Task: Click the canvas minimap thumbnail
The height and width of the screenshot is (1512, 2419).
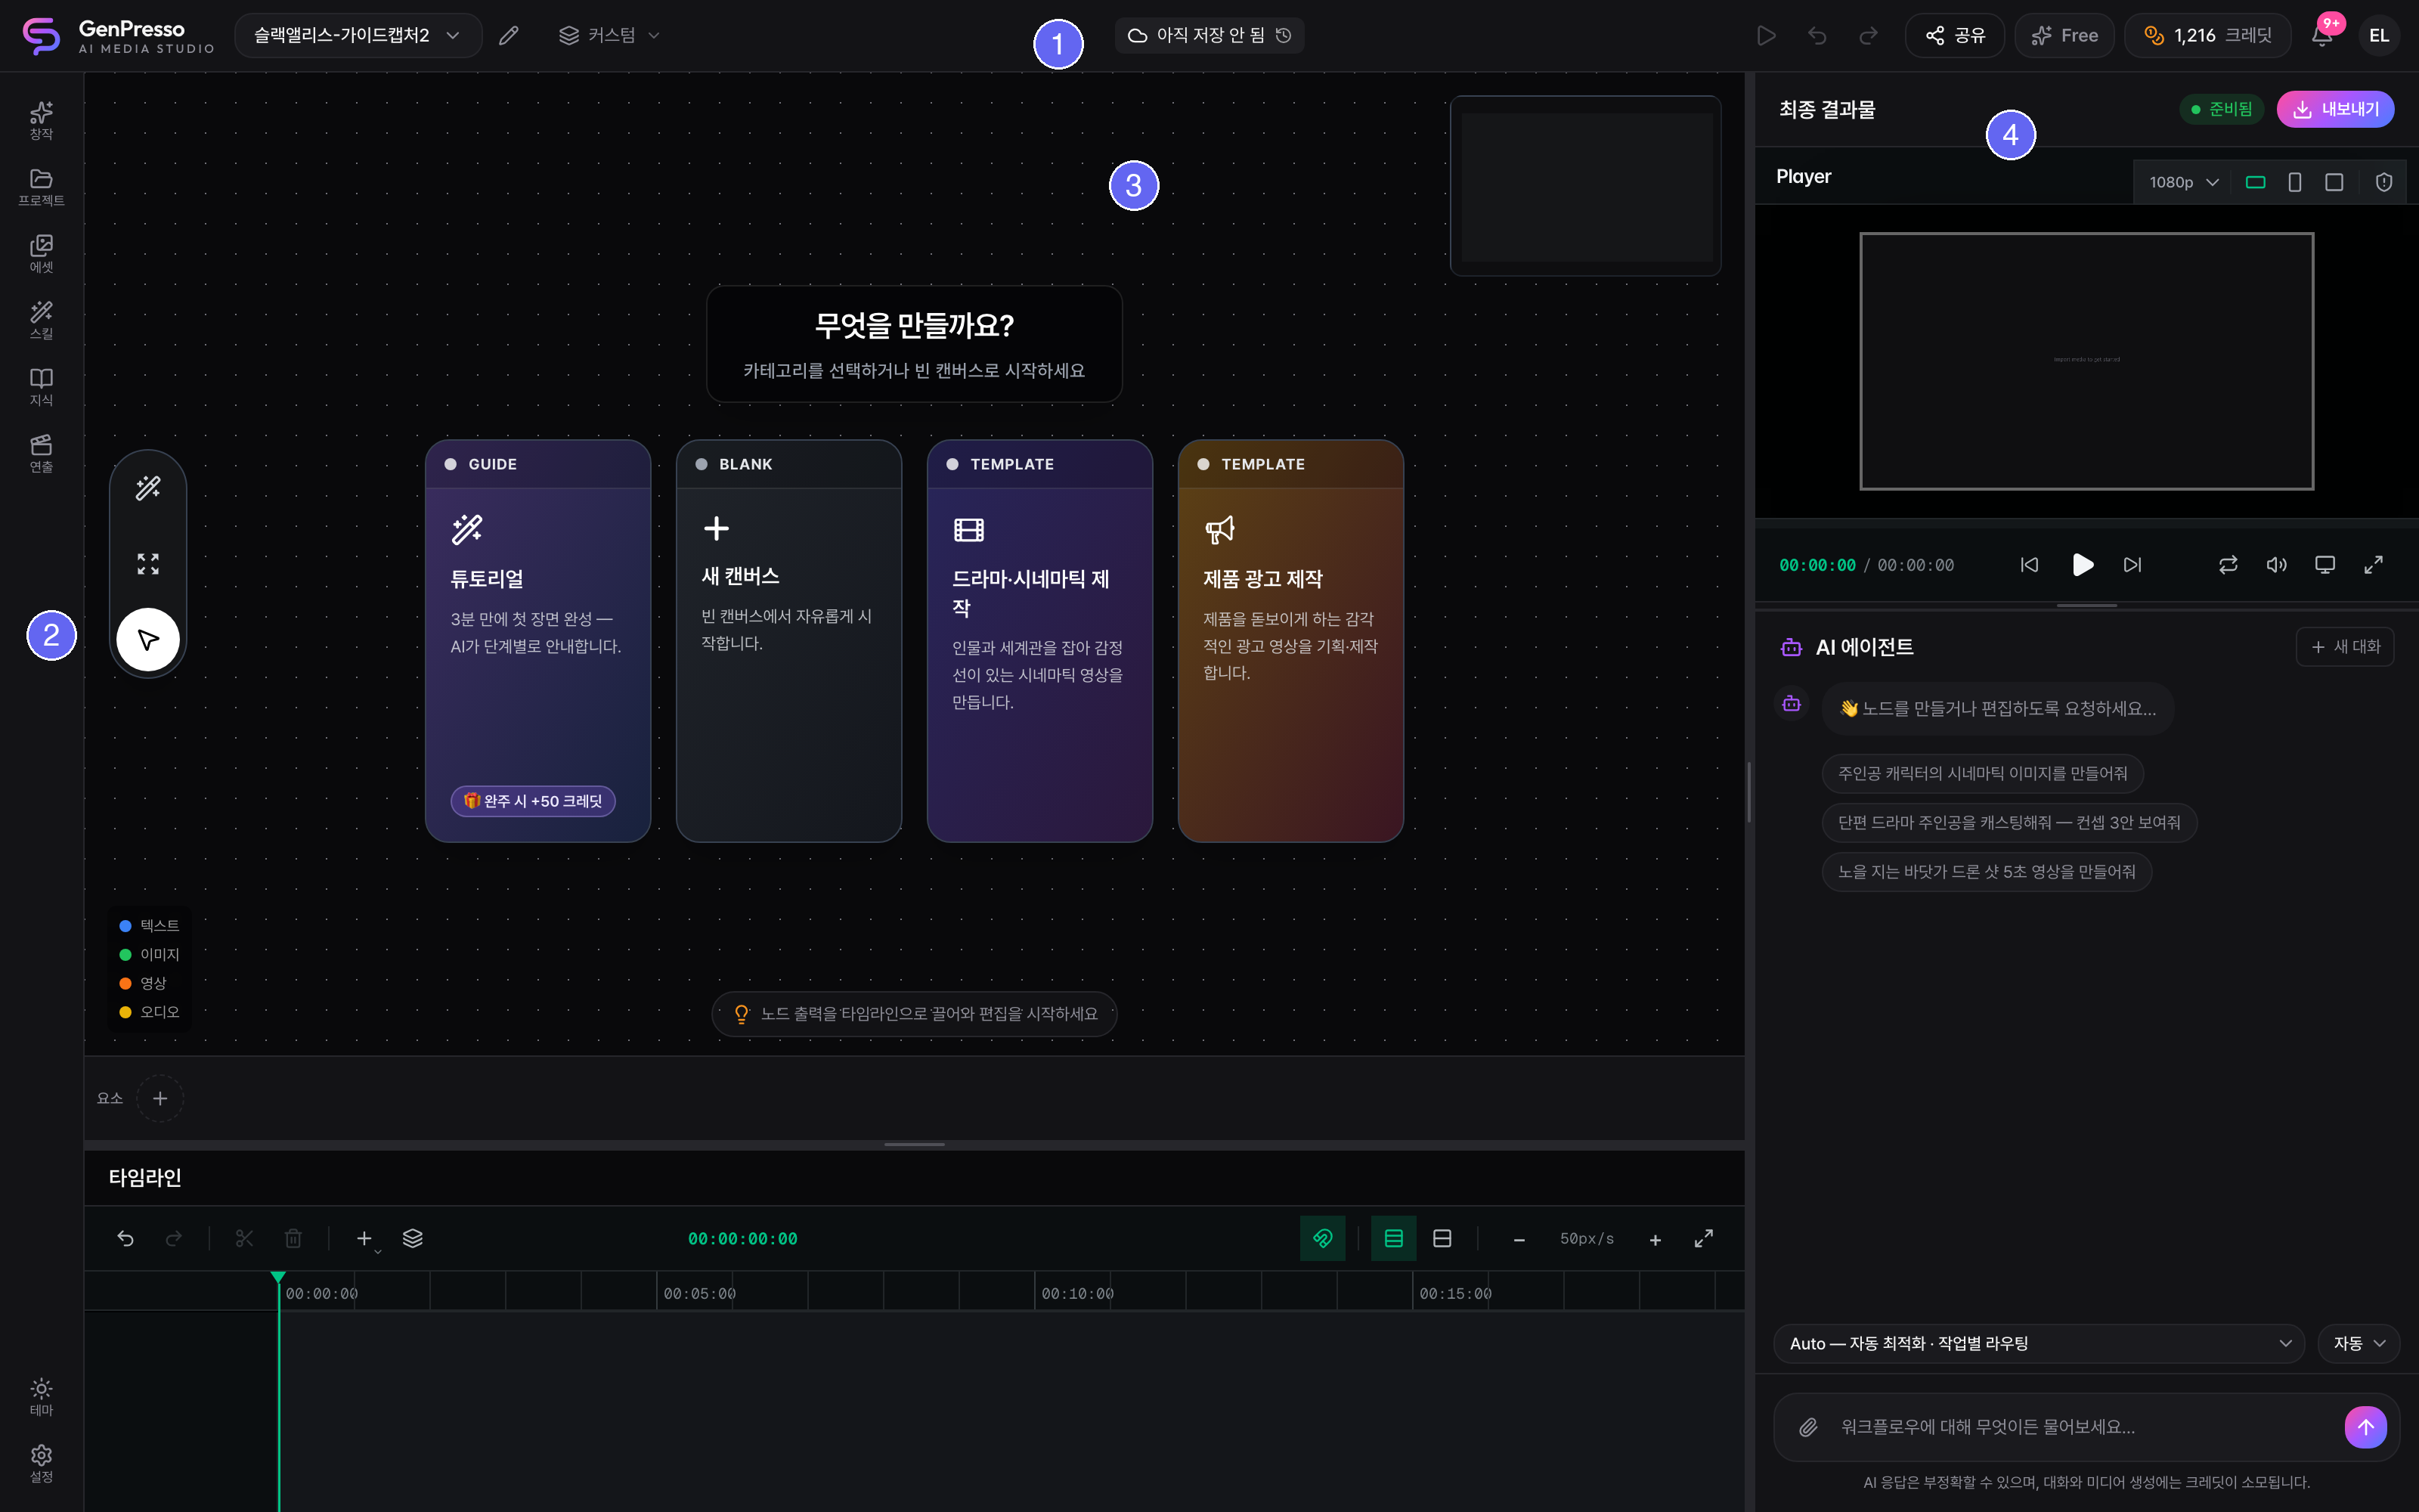Action: [x=1587, y=186]
